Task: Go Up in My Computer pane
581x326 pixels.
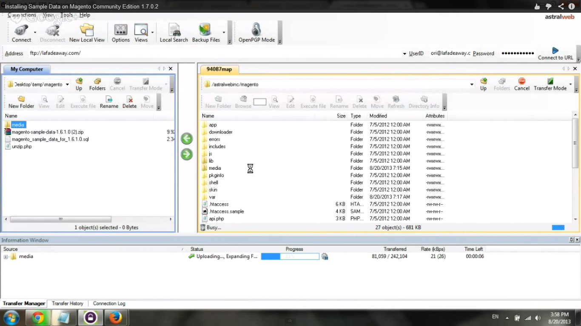Action: (79, 84)
